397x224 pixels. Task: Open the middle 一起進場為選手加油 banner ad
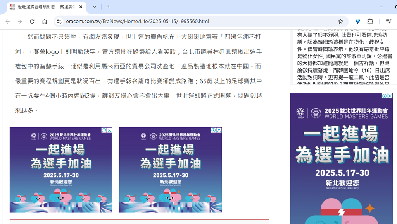point(171,170)
